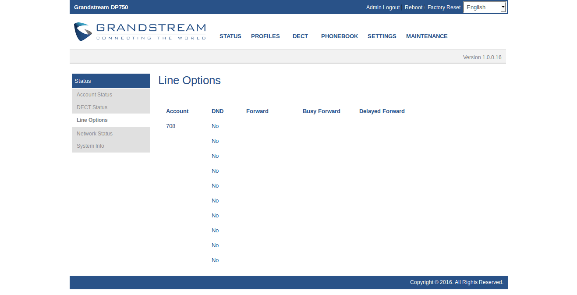Click the Status sidebar header
This screenshot has width=577, height=295.
tap(111, 81)
